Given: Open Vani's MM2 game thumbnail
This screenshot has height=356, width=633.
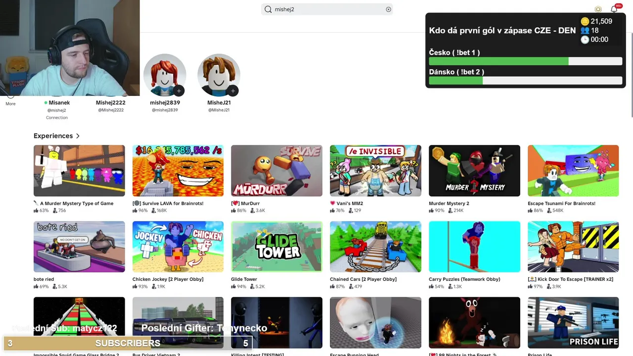Looking at the screenshot, I should coord(375,171).
